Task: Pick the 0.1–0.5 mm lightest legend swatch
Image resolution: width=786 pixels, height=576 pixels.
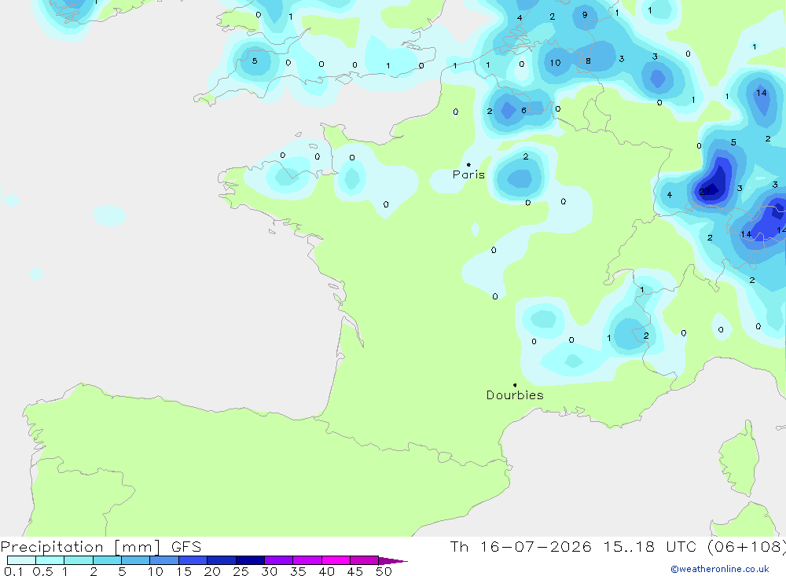Action: (x=21, y=560)
